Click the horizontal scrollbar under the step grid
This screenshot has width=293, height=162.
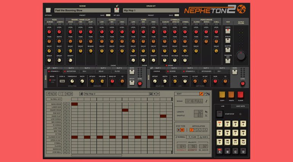point(97,155)
